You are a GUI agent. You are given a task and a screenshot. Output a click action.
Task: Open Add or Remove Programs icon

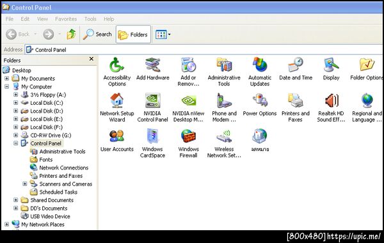[x=188, y=65]
